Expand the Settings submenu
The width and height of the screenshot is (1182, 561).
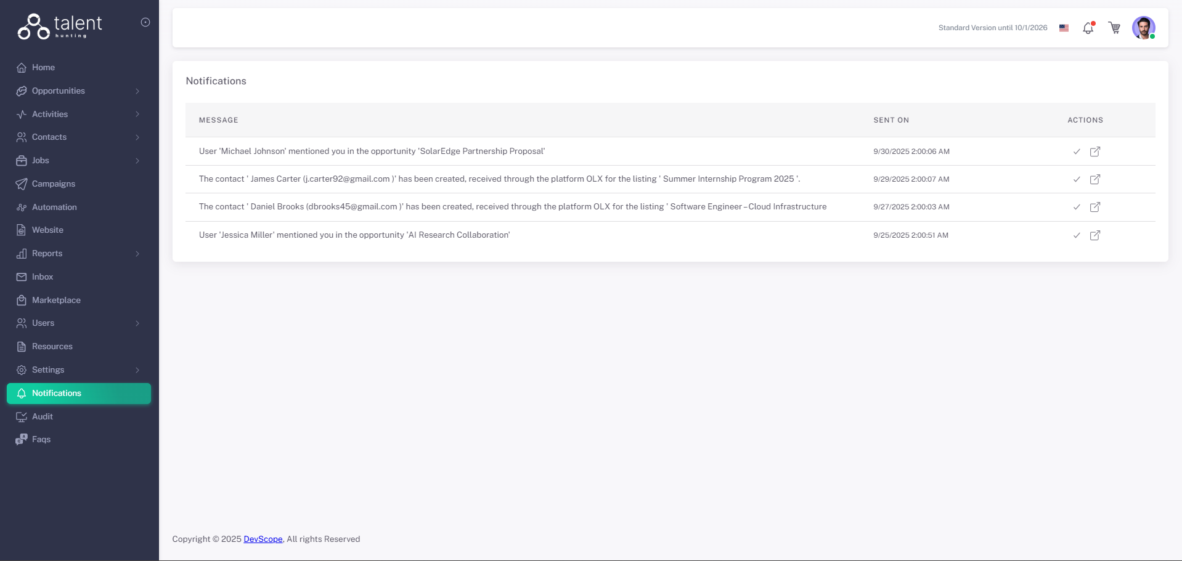[137, 370]
